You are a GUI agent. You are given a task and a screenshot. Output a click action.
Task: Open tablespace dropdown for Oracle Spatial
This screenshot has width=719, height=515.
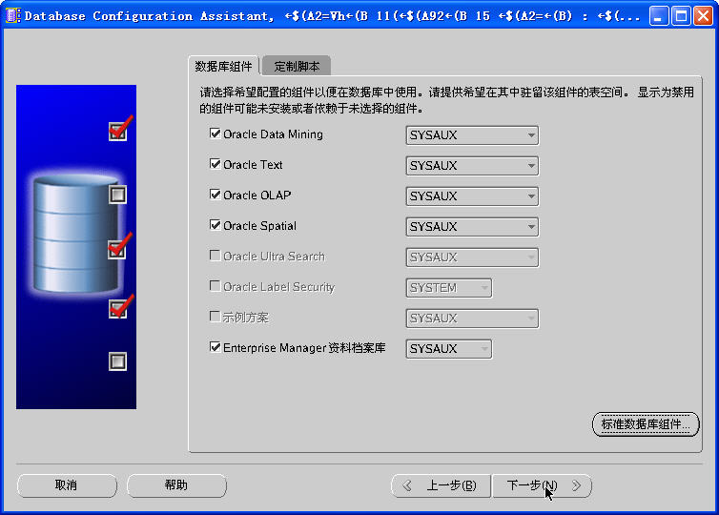coord(472,227)
